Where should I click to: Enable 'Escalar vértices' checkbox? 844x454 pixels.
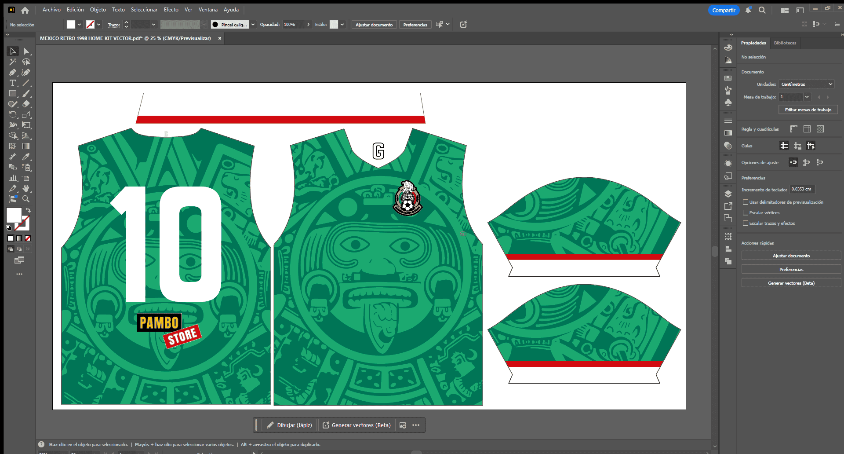tap(746, 213)
